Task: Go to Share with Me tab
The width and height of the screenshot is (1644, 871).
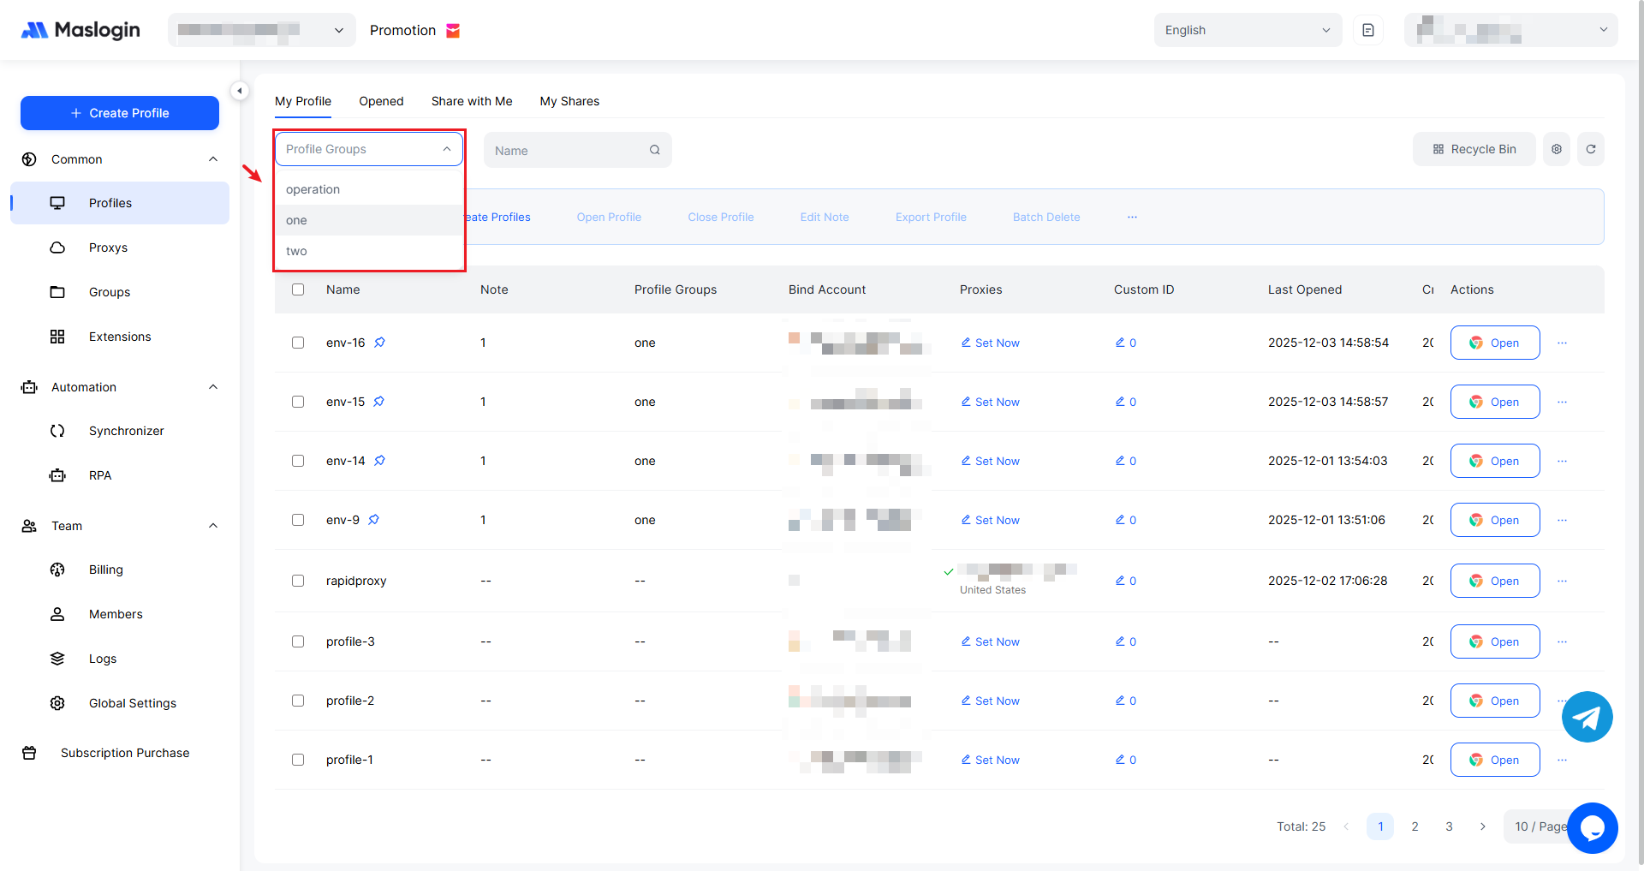Action: (472, 101)
